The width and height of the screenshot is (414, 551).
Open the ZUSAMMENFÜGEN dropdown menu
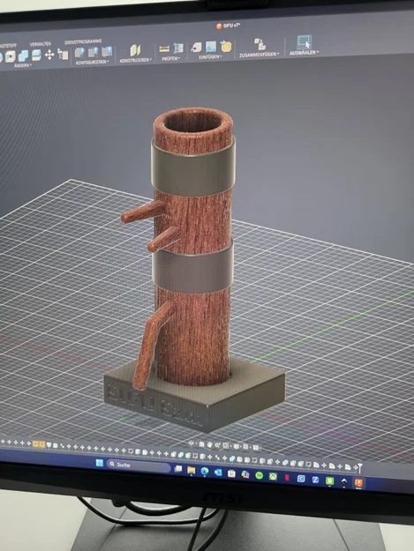(x=260, y=55)
